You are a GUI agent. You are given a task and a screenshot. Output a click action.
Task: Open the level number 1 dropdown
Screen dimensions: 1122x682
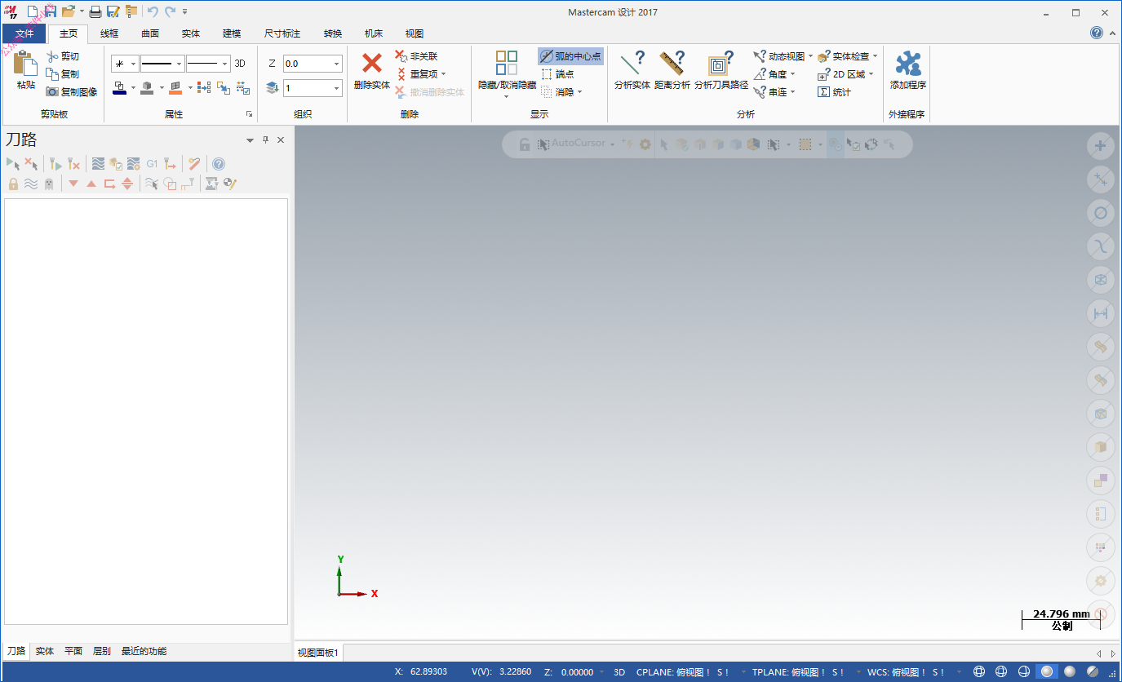coord(336,87)
